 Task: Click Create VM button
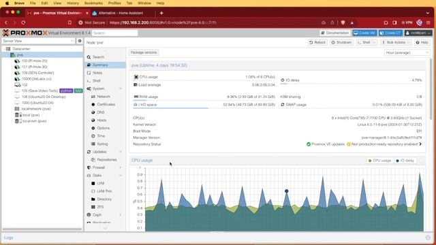click(x=364, y=33)
